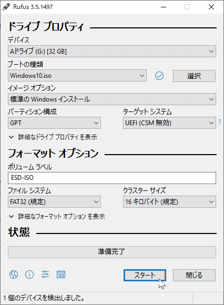
Task: Open the デバイス drive dropdown
Action: click(112, 52)
